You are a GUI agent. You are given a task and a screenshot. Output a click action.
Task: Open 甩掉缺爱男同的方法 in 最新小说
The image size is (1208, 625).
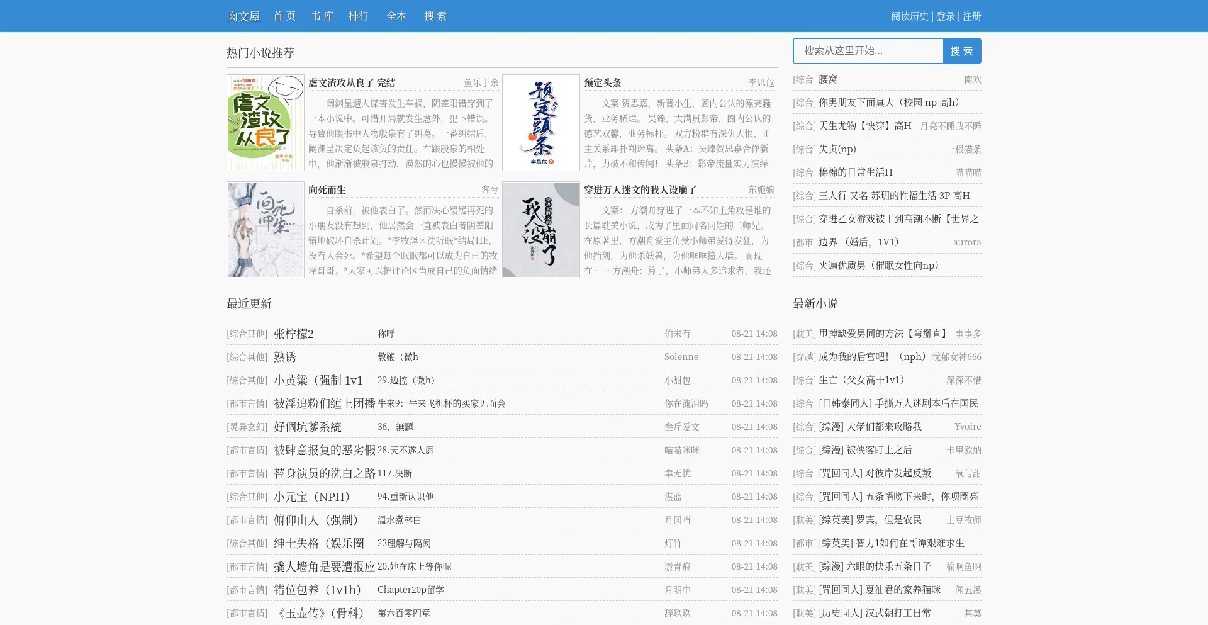click(883, 334)
